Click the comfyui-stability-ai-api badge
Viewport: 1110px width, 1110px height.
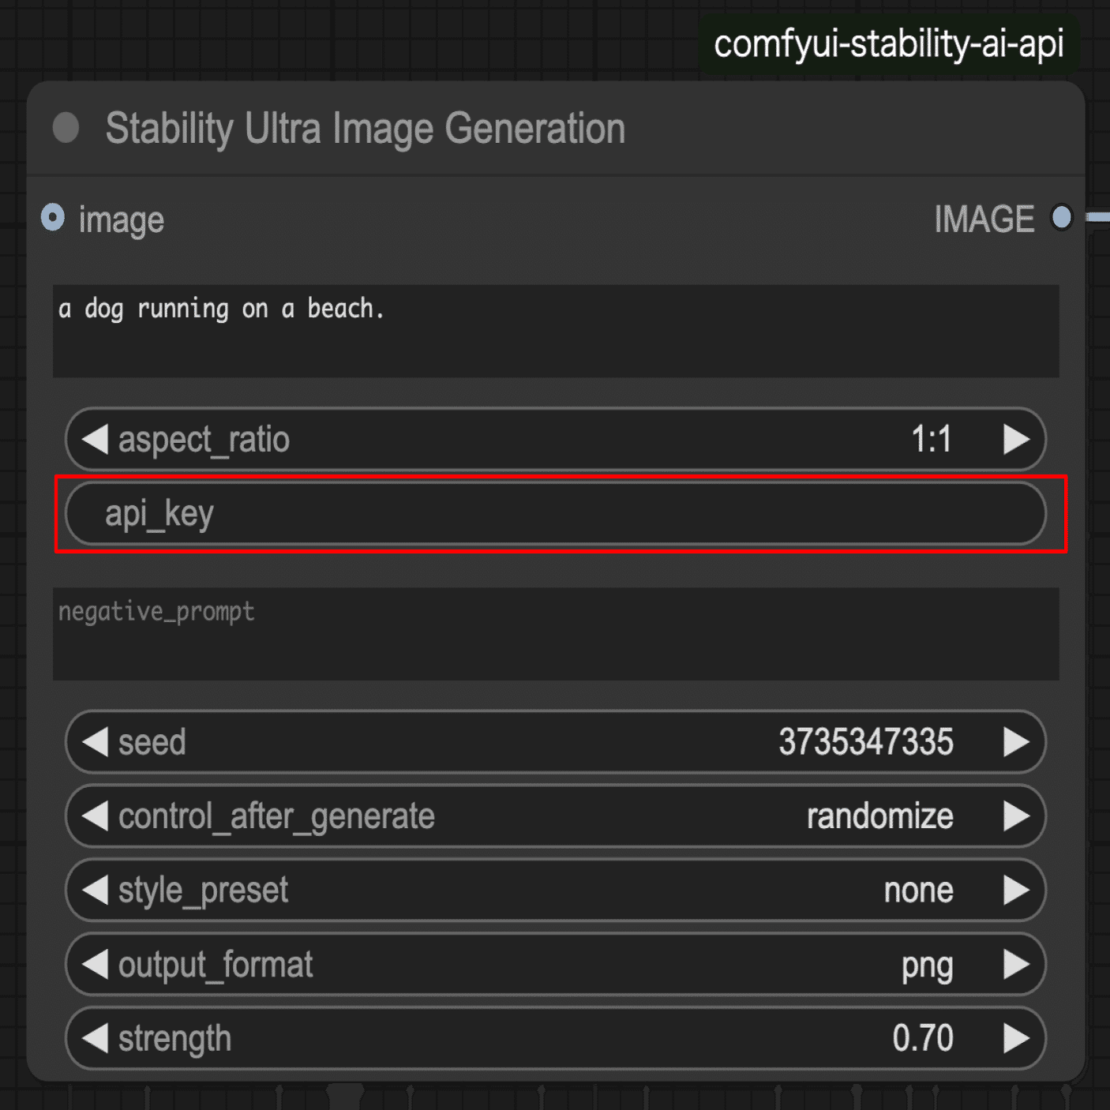(x=889, y=44)
